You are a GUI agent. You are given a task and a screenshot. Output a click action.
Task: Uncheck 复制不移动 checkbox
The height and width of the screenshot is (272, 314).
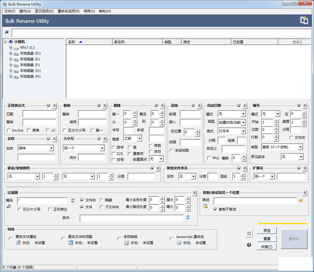[215, 209]
